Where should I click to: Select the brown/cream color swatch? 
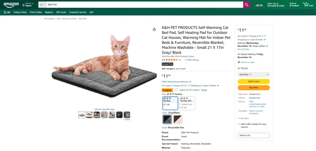[x=178, y=119]
